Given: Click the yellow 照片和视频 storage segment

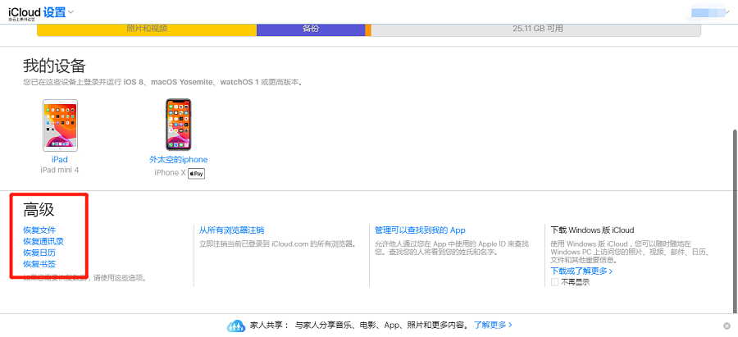Looking at the screenshot, I should [x=147, y=29].
